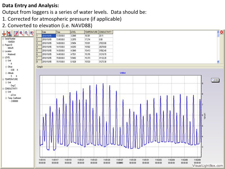Click the data compensation toolbar icon
Screen dimensions: 225x169
(10, 33)
